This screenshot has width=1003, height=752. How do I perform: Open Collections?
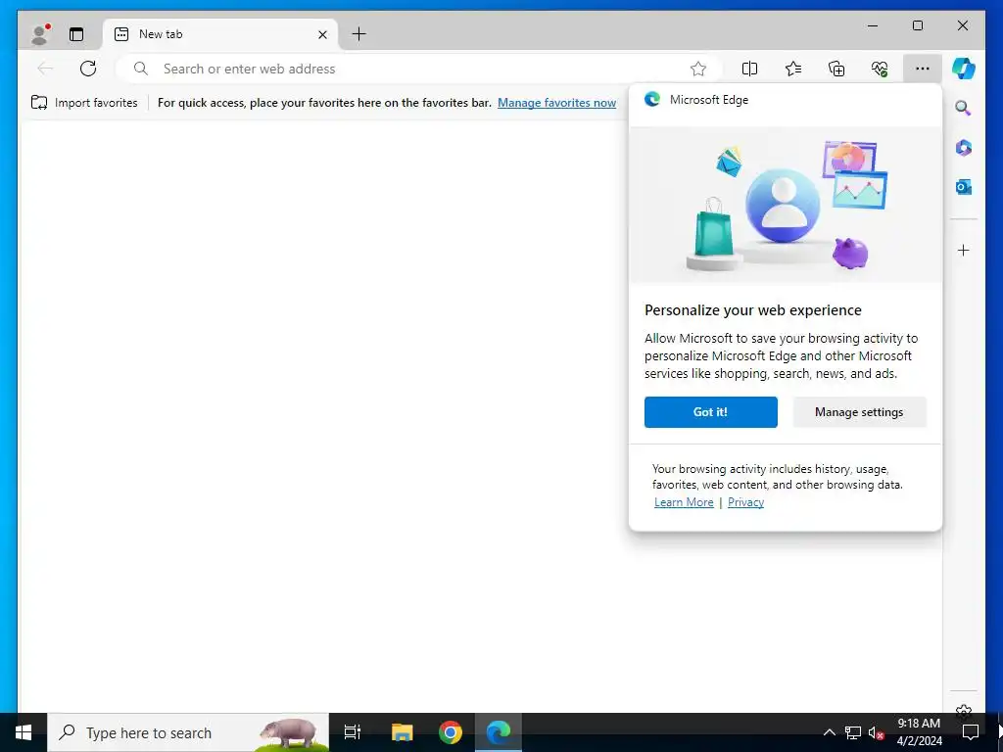tap(836, 69)
